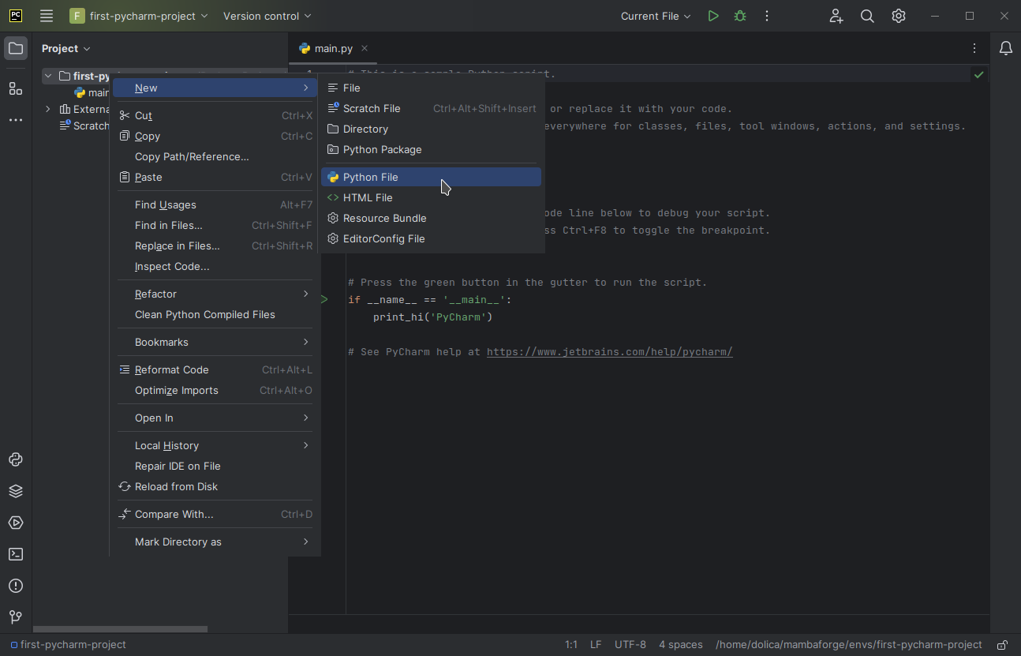Viewport: 1021px width, 656px height.
Task: Click 4 spaces indent setting
Action: tap(681, 645)
